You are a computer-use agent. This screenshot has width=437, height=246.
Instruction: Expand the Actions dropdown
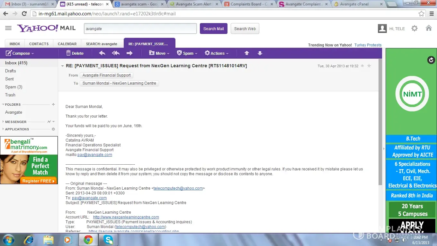point(217,53)
